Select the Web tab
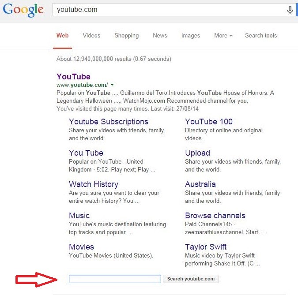The height and width of the screenshot is (295, 298). (x=62, y=36)
